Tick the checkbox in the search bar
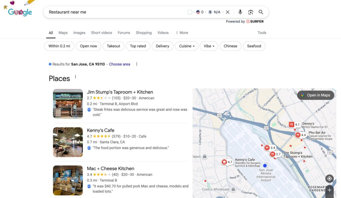The width and height of the screenshot is (341, 198). pyautogui.click(x=189, y=12)
